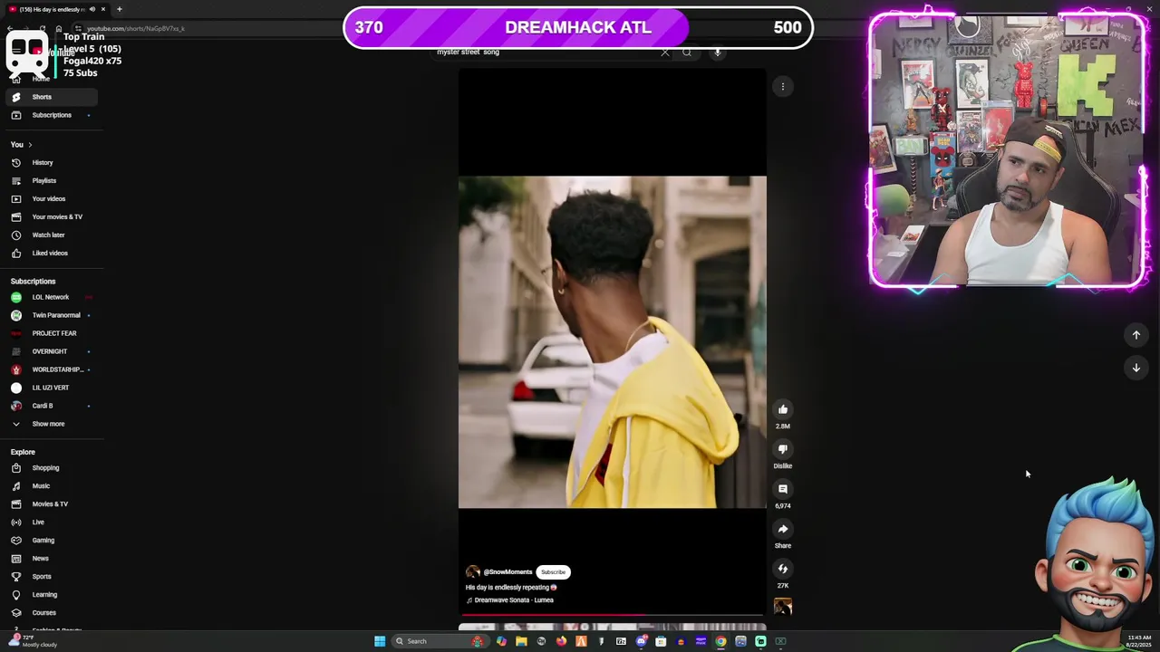
Task: Open Live under Explore
Action: tap(53, 523)
